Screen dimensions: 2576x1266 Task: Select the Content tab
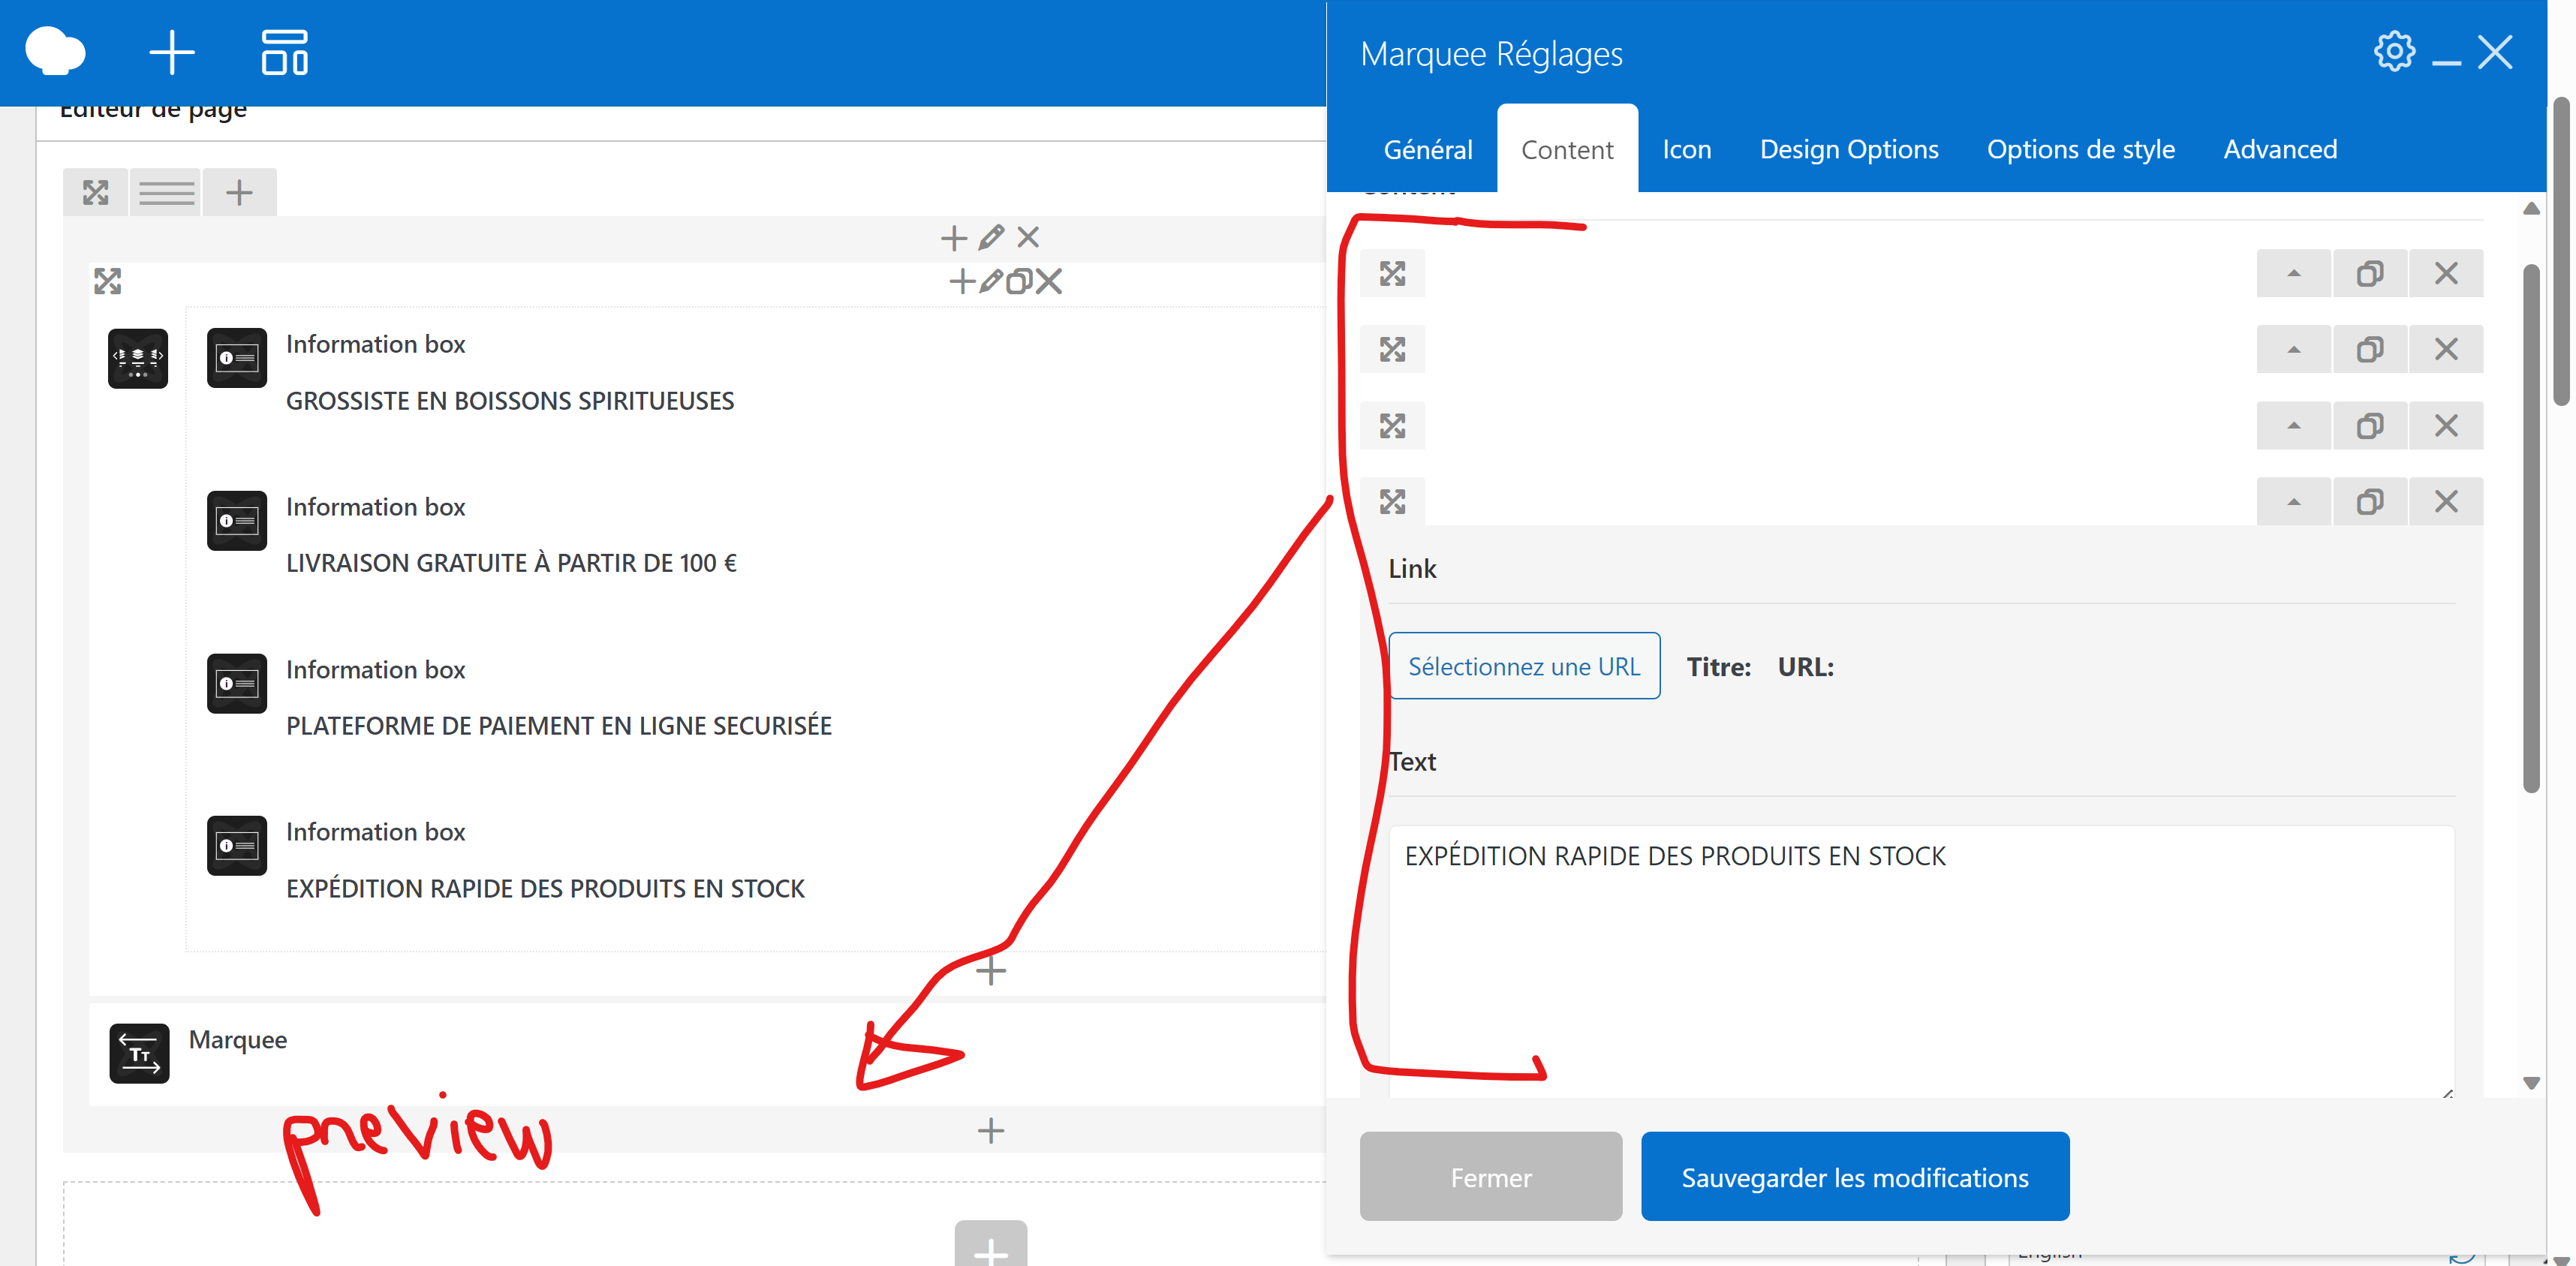(1567, 149)
